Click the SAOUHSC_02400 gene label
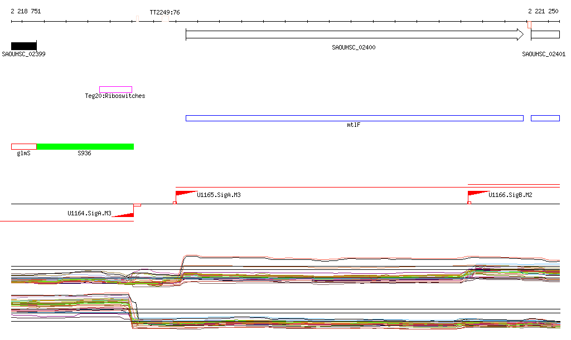571x340 pixels. 354,48
